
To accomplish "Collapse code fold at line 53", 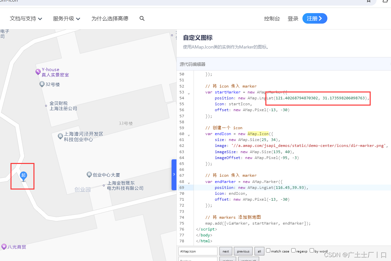I will coord(189,93).
